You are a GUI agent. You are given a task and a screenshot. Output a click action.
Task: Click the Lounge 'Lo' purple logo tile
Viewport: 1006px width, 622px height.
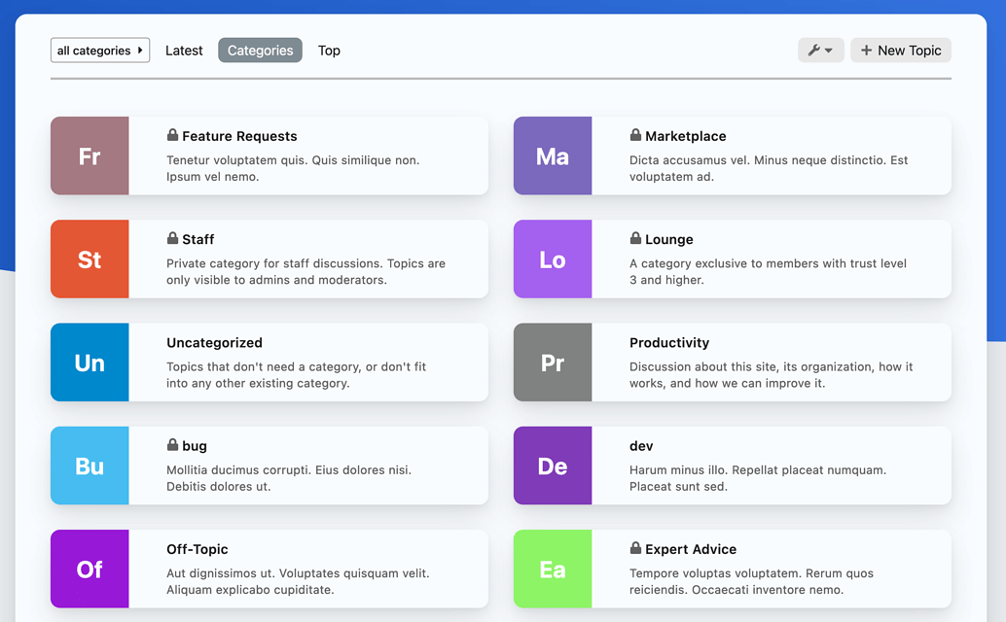[553, 259]
